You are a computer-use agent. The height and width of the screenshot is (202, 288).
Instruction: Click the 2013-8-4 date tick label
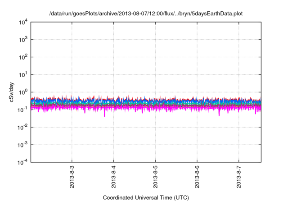[x=113, y=177]
